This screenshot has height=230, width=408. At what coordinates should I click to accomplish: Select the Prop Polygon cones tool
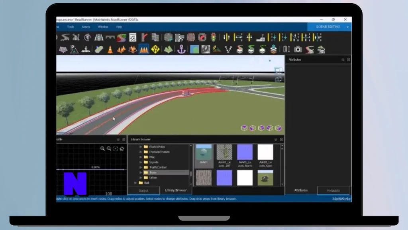point(133,50)
